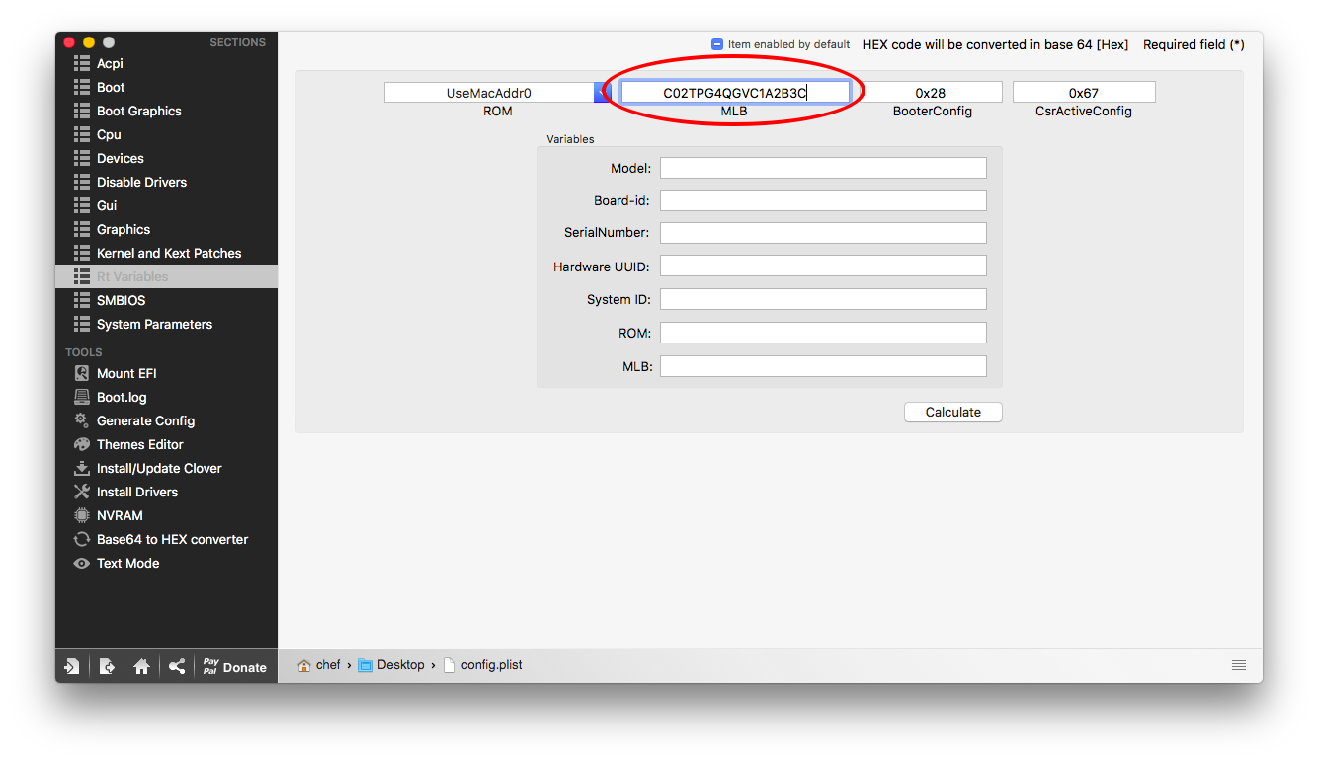The image size is (1318, 762).
Task: Open the Boot.log viewer
Action: pyautogui.click(x=110, y=397)
